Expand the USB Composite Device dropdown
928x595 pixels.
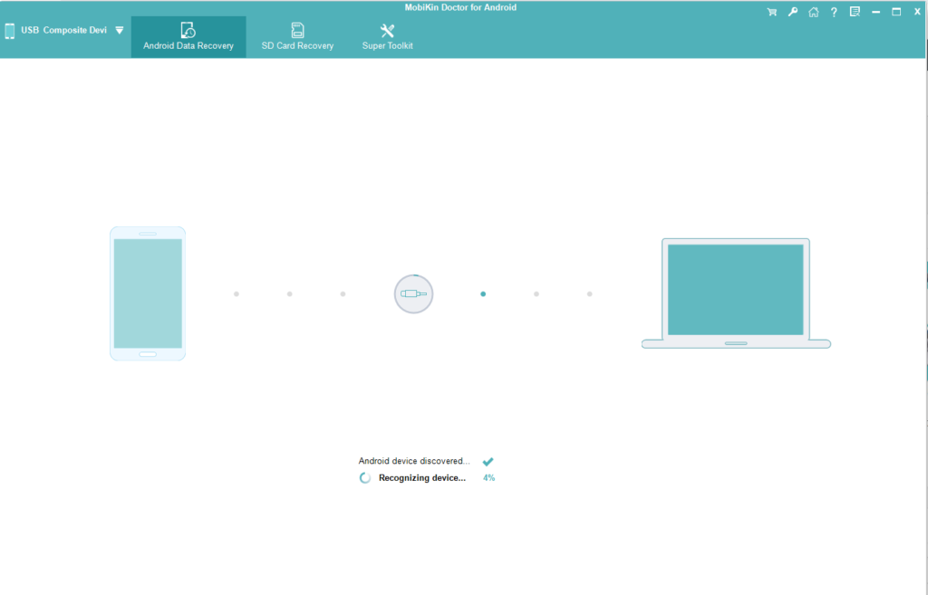(120, 30)
